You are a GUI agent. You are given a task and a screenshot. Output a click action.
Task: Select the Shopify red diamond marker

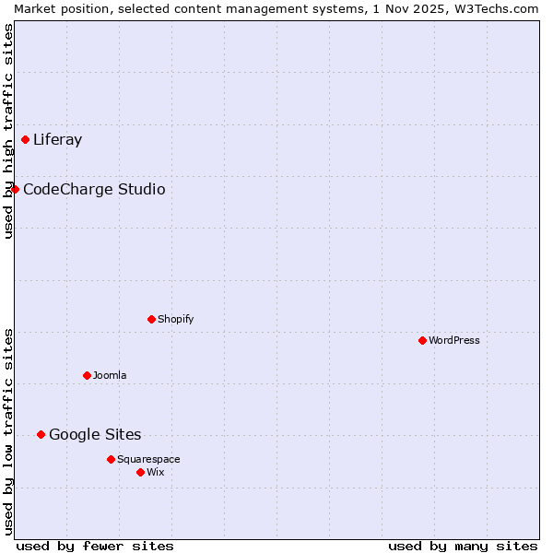tap(151, 320)
